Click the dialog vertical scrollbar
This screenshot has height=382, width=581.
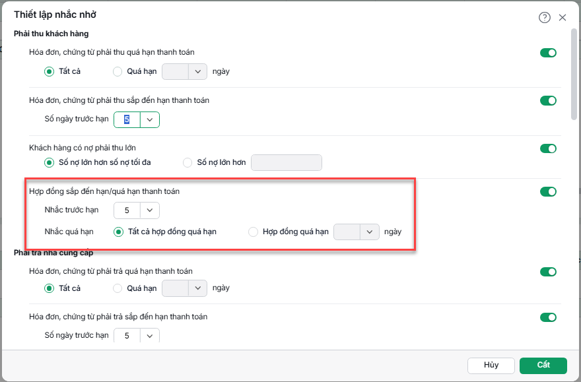coord(574,74)
